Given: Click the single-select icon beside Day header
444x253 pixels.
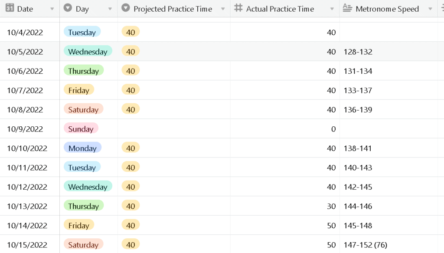Looking at the screenshot, I should pos(68,8).
